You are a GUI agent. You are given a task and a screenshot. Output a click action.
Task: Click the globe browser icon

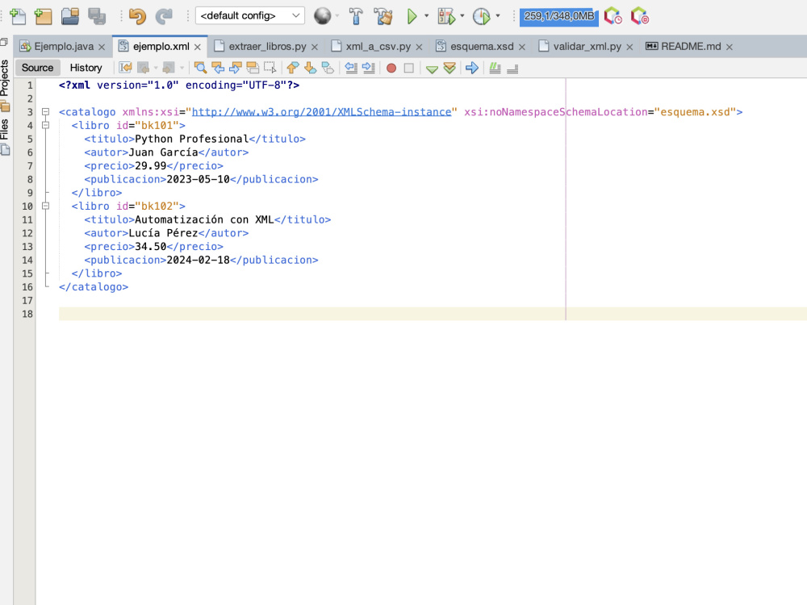coord(323,16)
